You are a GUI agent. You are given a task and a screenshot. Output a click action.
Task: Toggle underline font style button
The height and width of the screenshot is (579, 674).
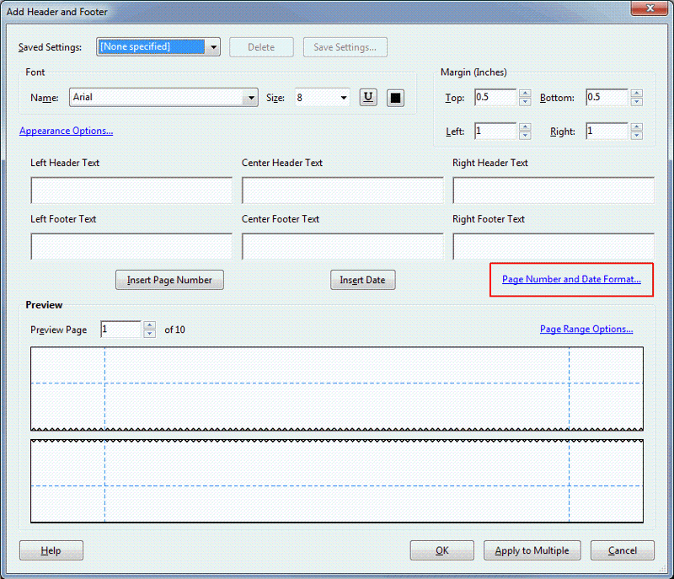368,98
